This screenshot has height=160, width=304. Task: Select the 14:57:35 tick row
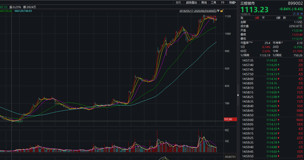coord(272,61)
